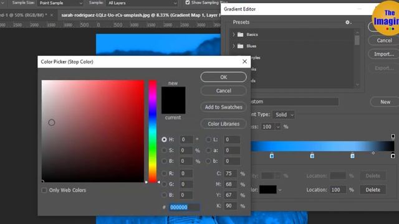Close the Color Picker dialog with X
Screen dimensions: 399x224
[x=244, y=62]
